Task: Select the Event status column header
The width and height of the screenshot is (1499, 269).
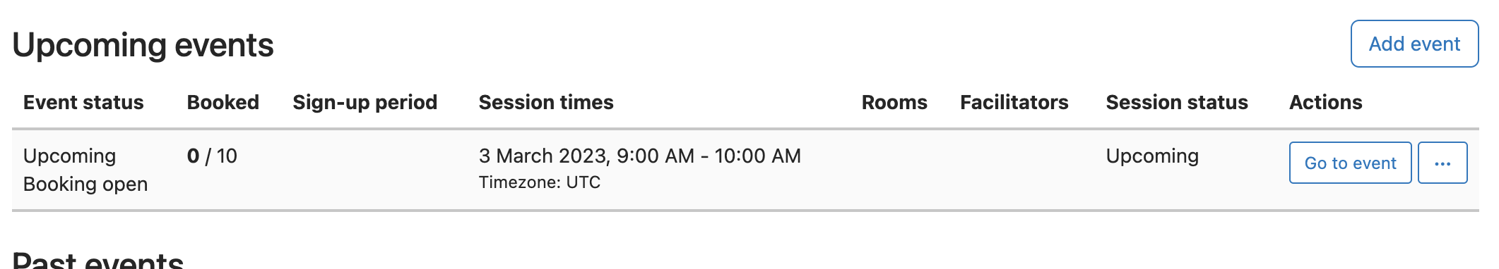Action: click(83, 102)
